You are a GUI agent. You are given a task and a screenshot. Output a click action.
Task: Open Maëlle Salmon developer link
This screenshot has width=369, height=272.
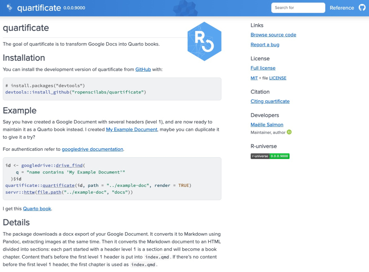(x=267, y=124)
